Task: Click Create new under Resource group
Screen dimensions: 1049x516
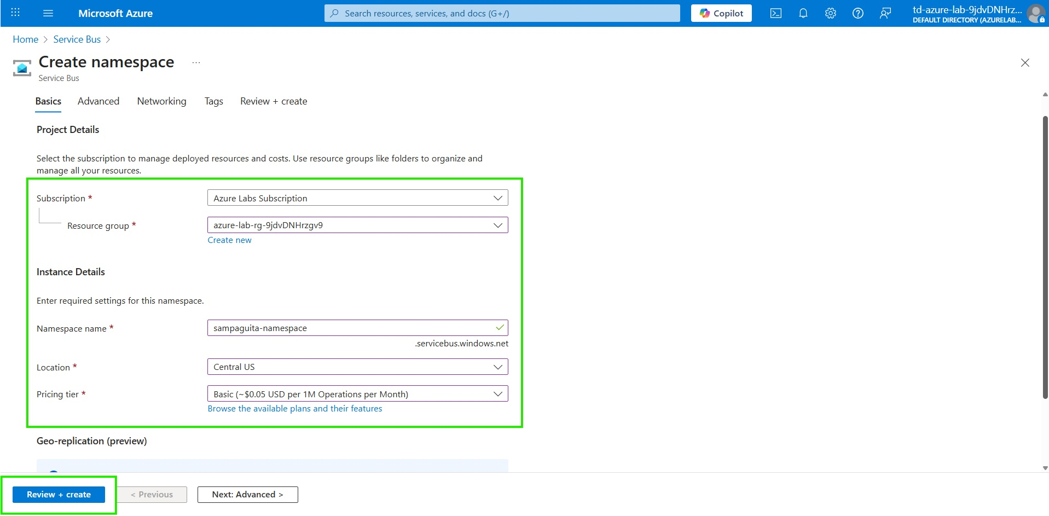Action: click(229, 240)
